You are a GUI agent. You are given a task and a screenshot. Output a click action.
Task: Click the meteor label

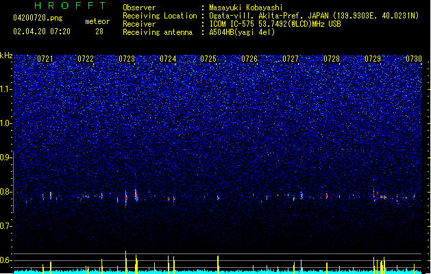97,21
